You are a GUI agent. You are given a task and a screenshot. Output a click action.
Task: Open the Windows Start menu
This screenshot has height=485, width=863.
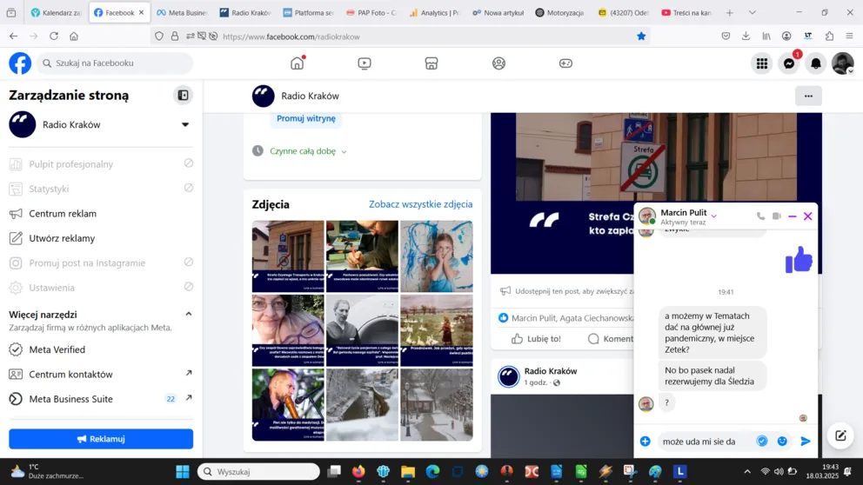tap(183, 472)
